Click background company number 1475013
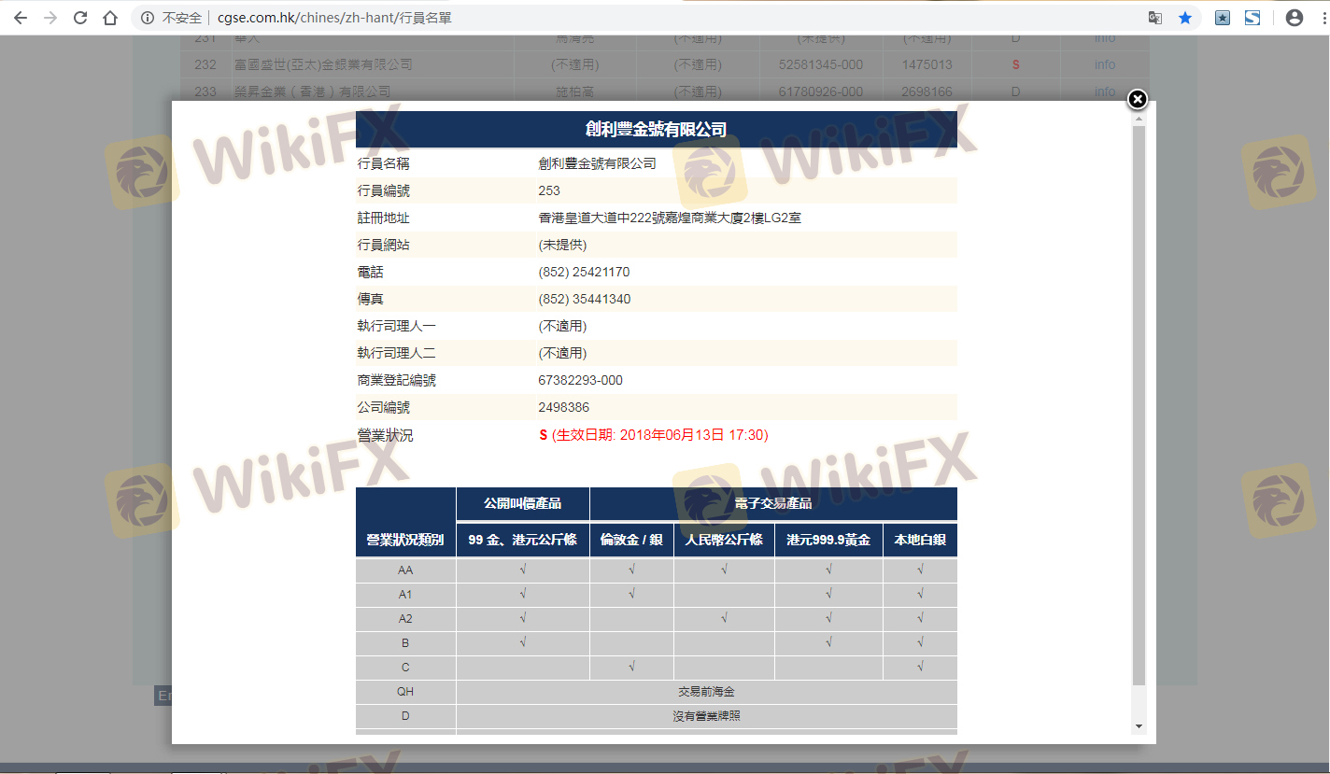This screenshot has height=774, width=1330. pyautogui.click(x=927, y=64)
